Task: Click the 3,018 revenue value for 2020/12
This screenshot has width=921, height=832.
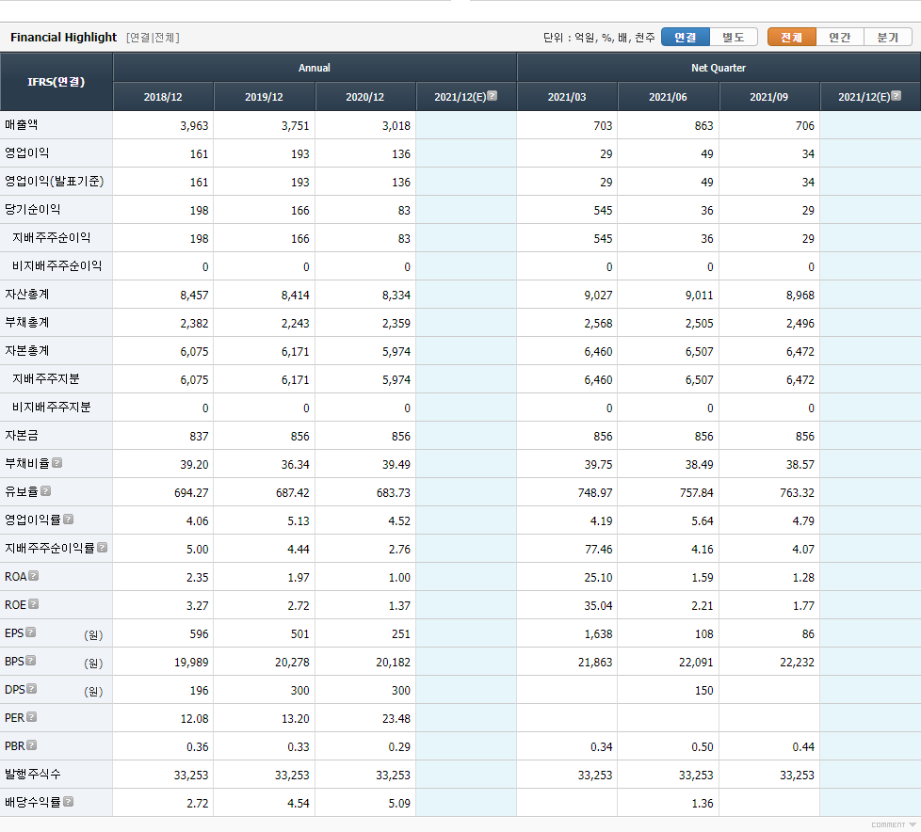Action: (396, 126)
